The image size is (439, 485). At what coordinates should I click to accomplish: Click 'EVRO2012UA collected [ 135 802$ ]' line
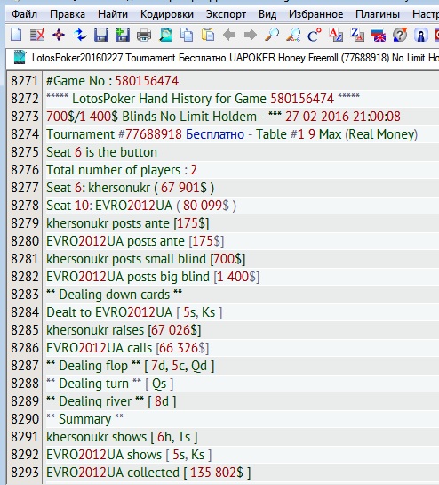148,473
